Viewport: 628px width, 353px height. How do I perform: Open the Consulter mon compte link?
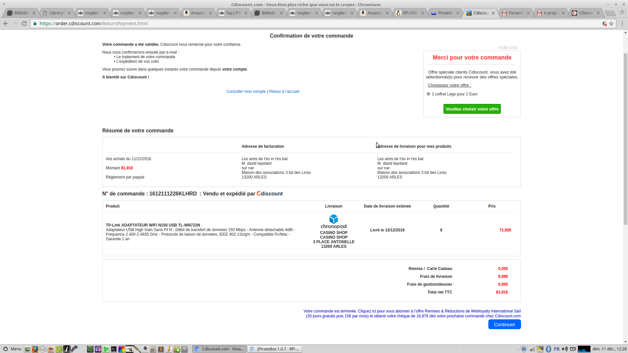(x=246, y=92)
